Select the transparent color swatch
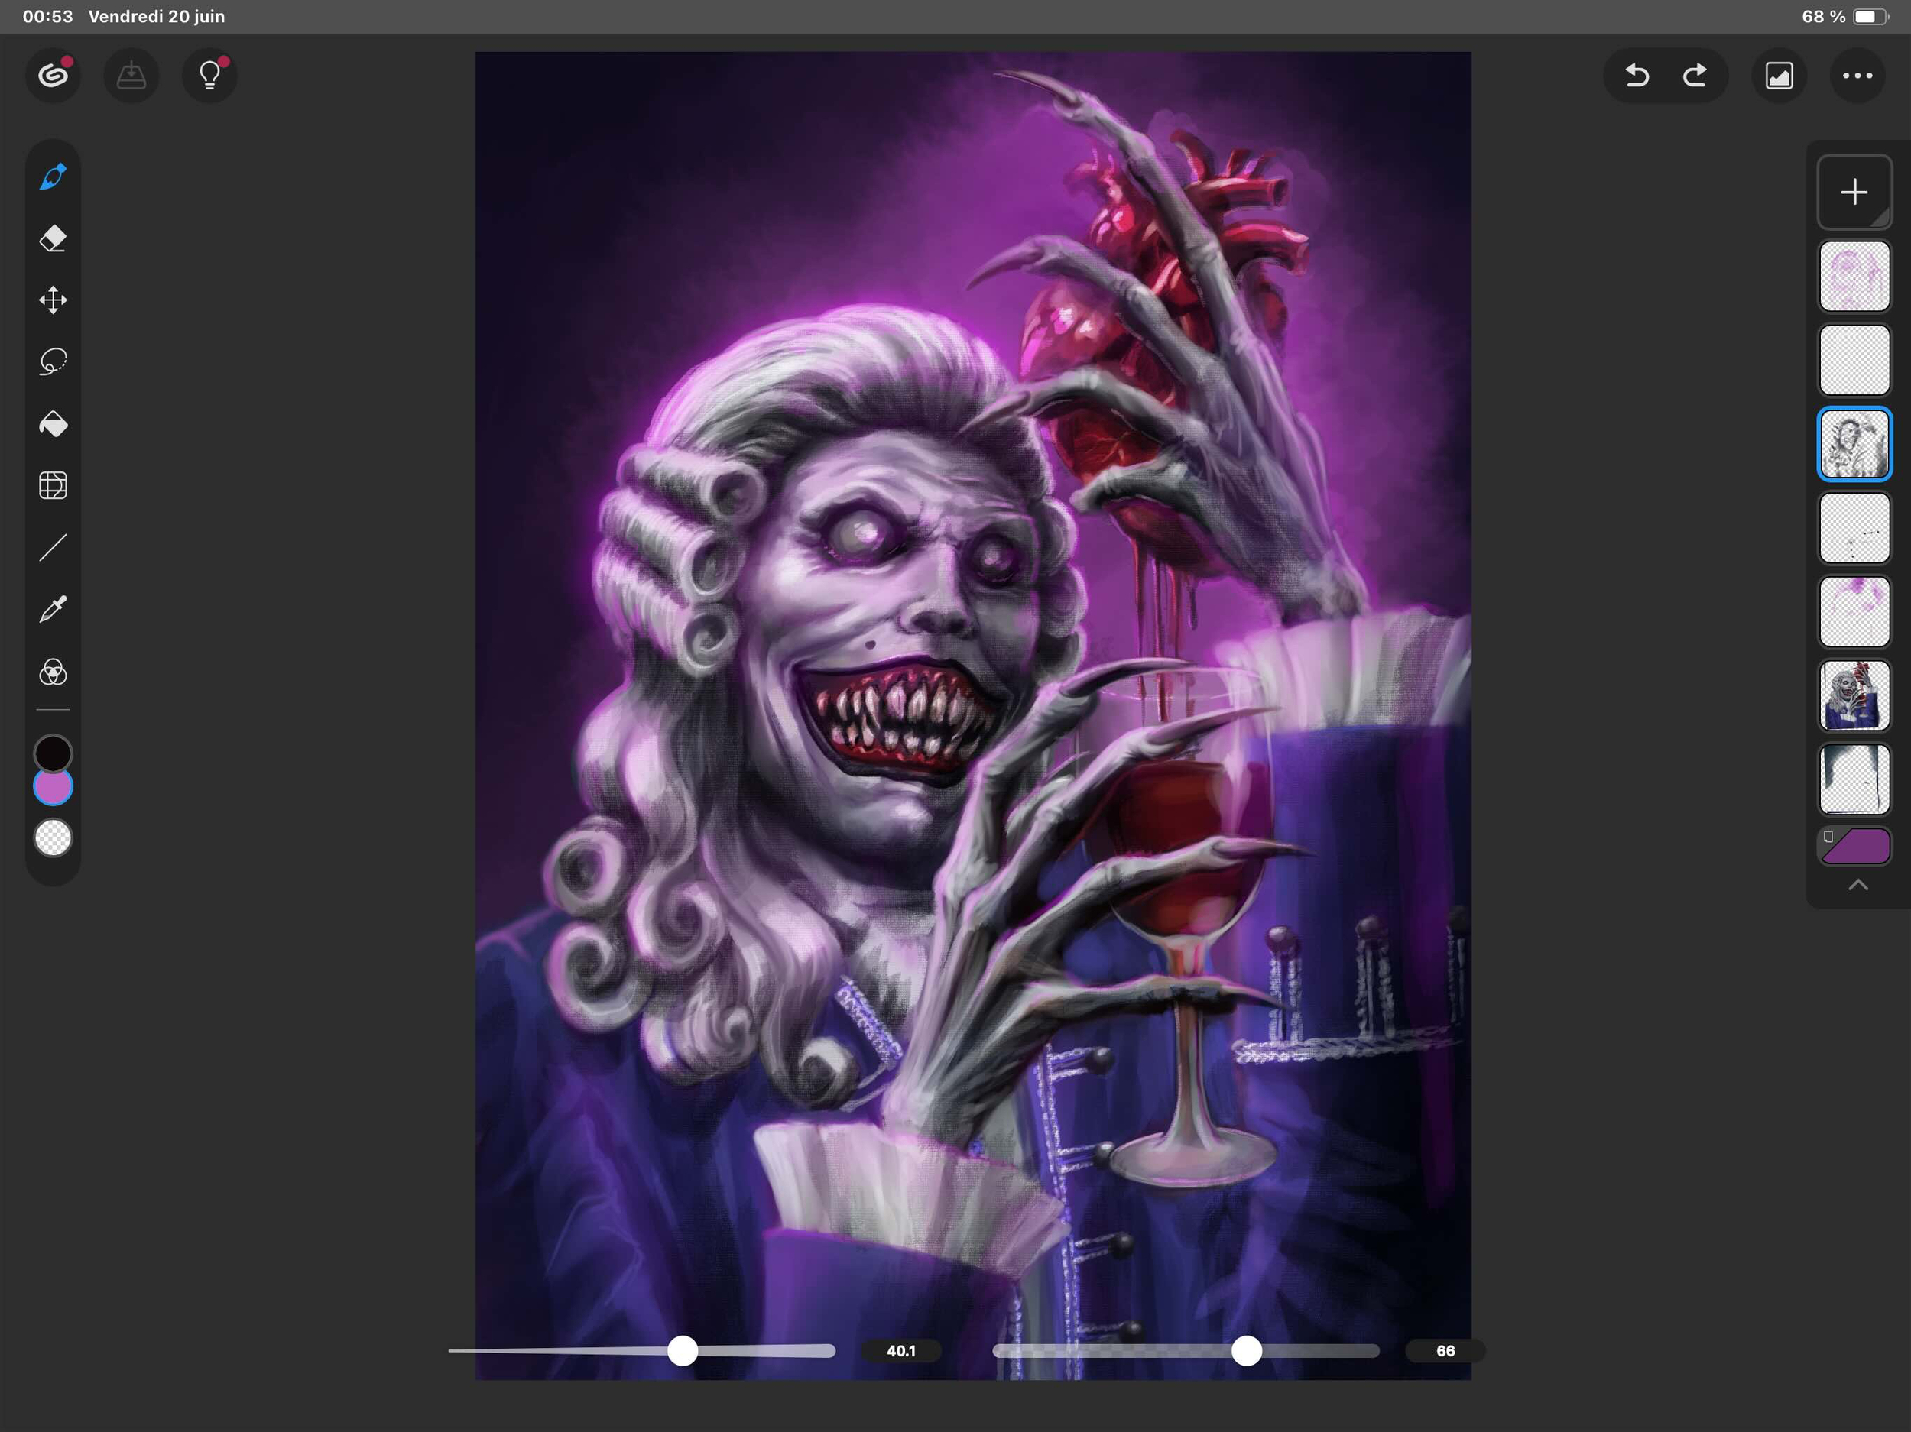The height and width of the screenshot is (1432, 1911). click(53, 837)
